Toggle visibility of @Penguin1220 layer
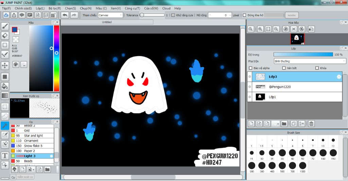Screen dimensions: 348x181 pyautogui.click(x=250, y=87)
